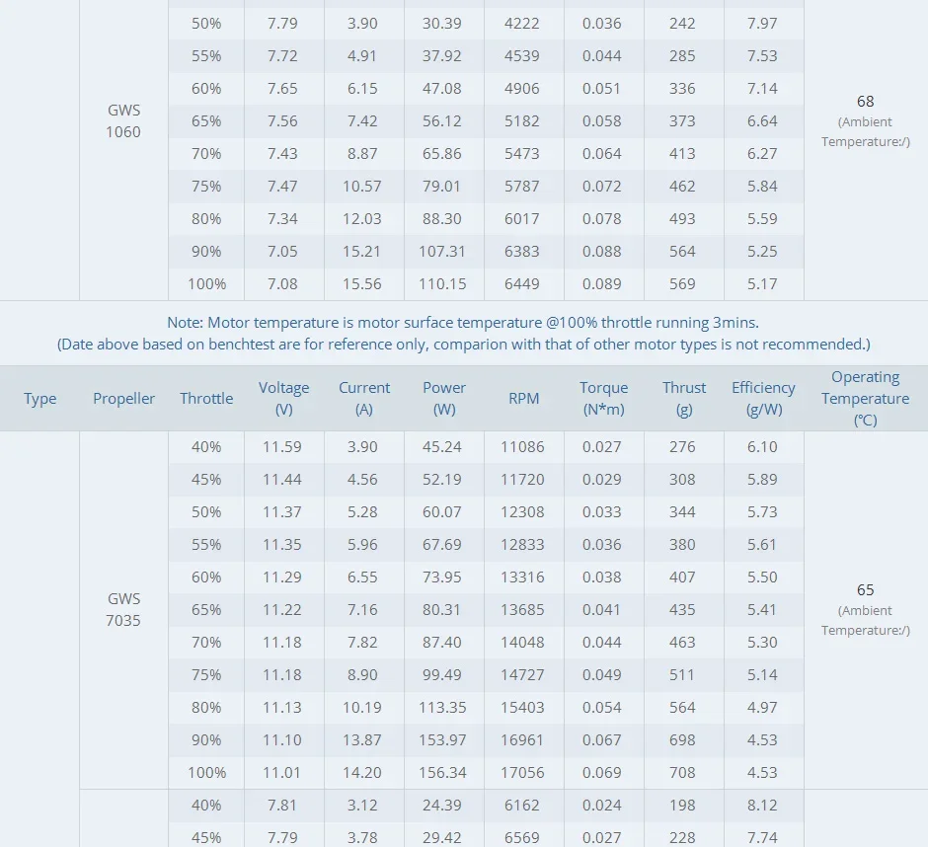
Task: Select the RPM column header
Action: [524, 399]
